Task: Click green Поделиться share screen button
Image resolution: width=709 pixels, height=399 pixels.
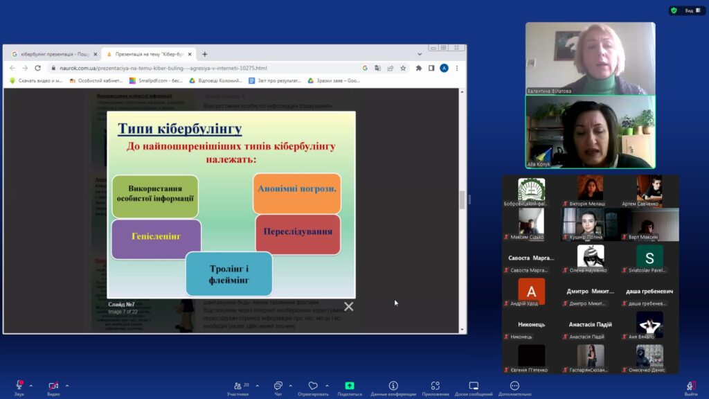Action: tap(350, 388)
